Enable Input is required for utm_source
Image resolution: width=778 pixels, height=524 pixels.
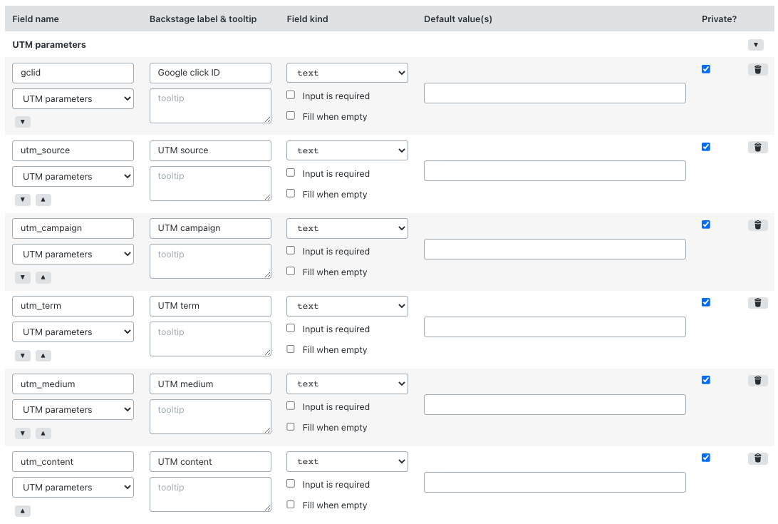tap(290, 172)
